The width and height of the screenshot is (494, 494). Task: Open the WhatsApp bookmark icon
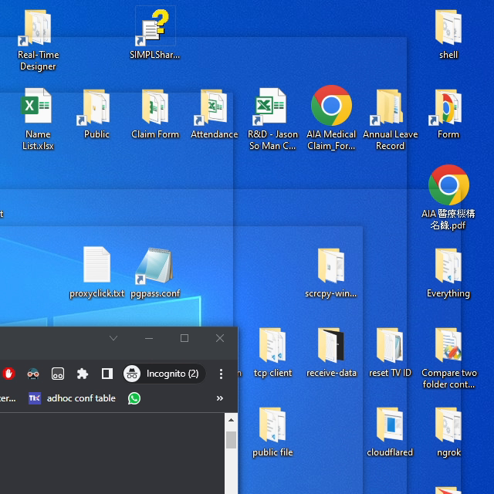(134, 398)
